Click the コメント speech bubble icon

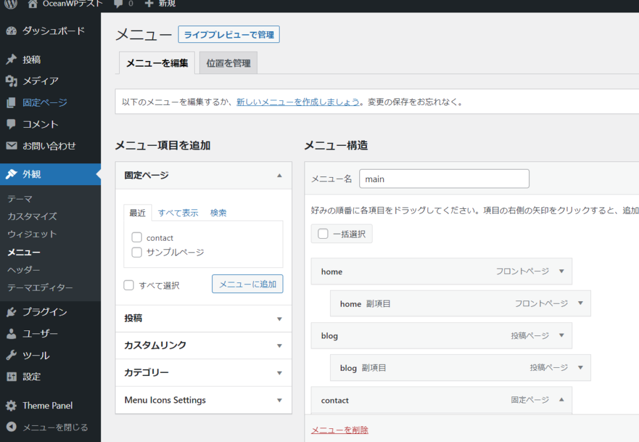click(11, 124)
